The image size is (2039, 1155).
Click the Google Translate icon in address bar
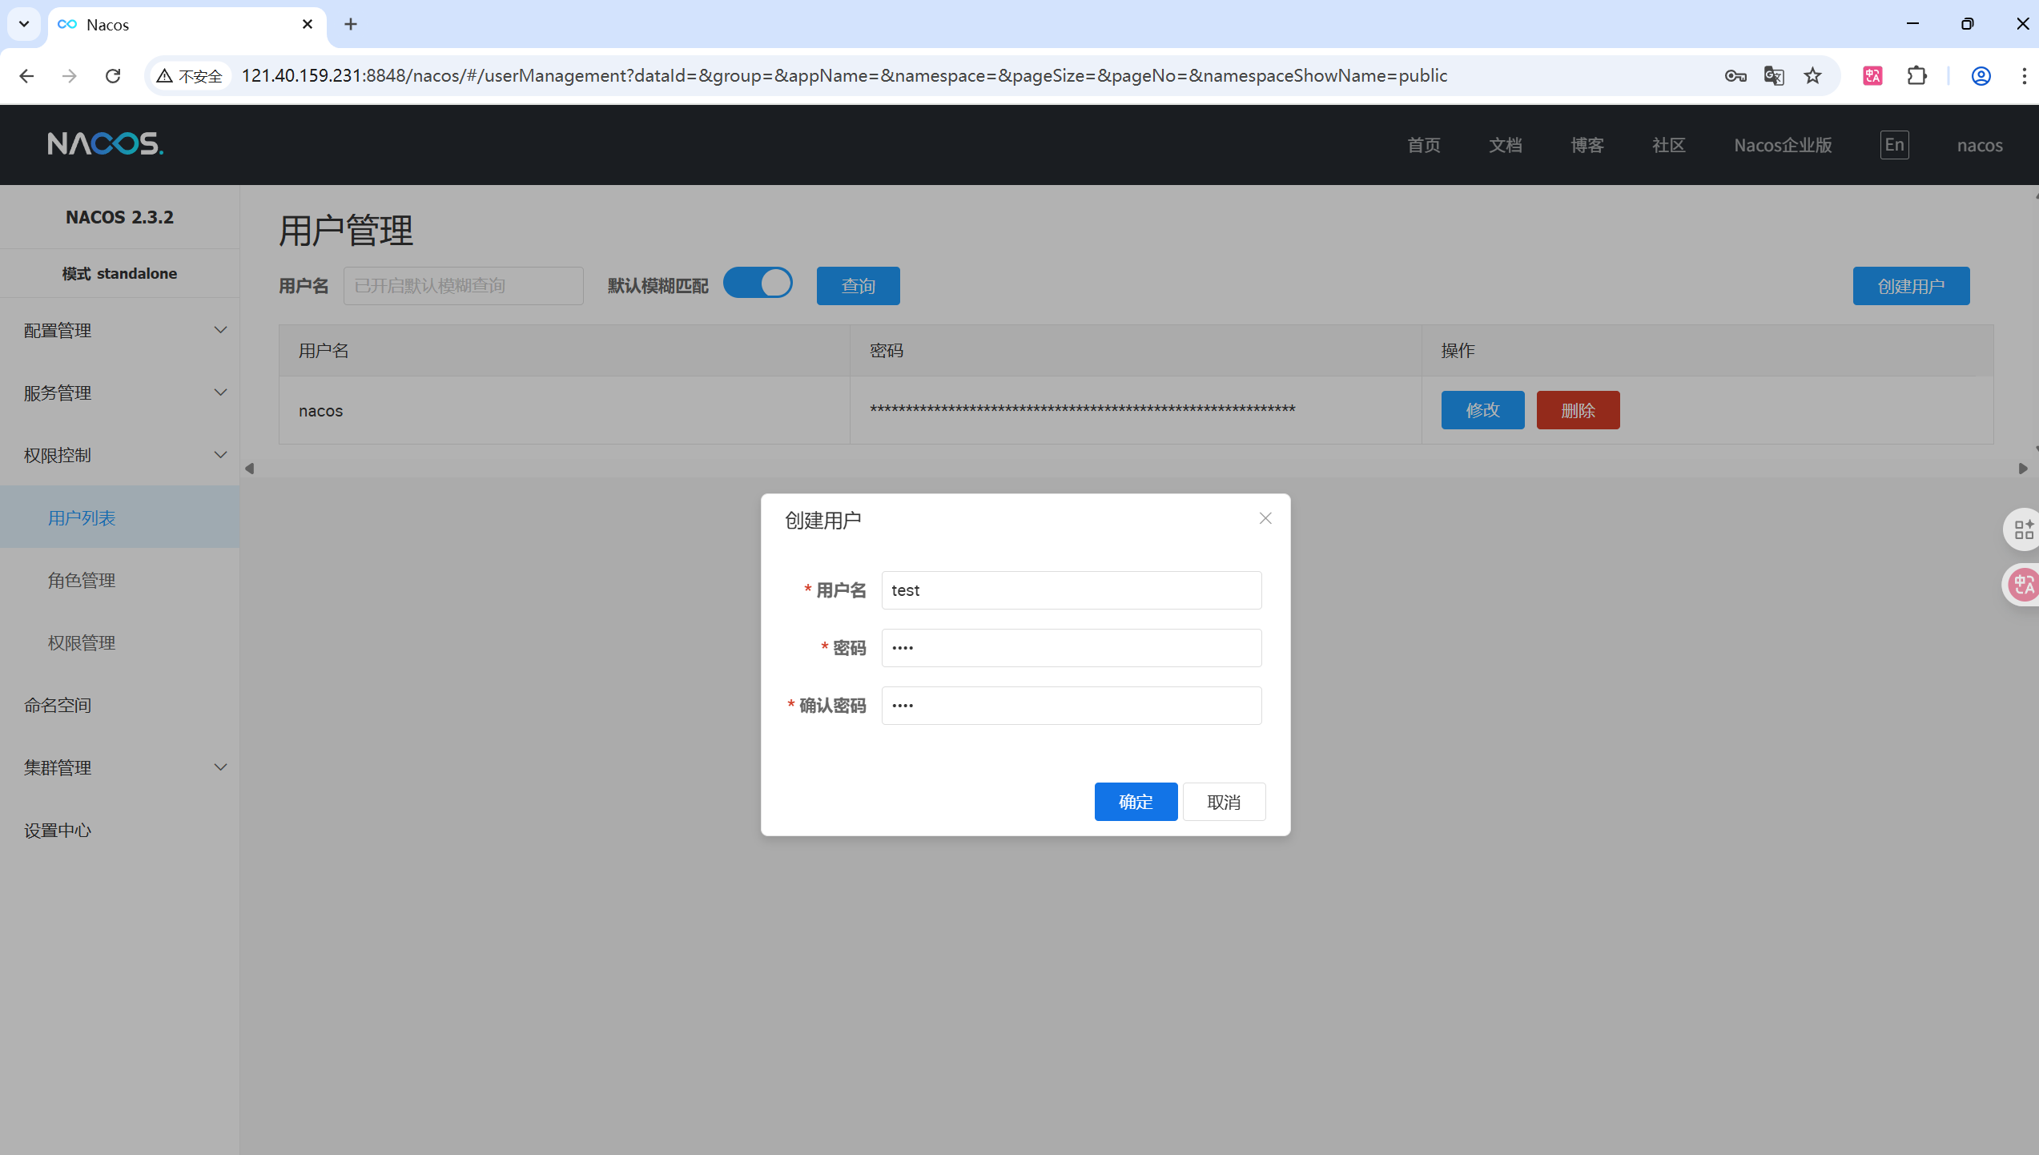coord(1773,76)
